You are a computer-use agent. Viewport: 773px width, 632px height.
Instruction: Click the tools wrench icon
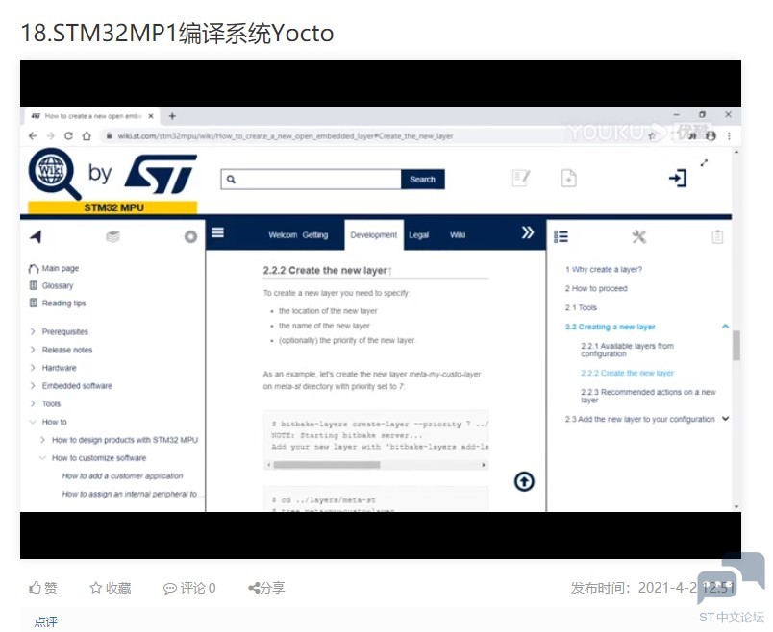click(x=639, y=237)
